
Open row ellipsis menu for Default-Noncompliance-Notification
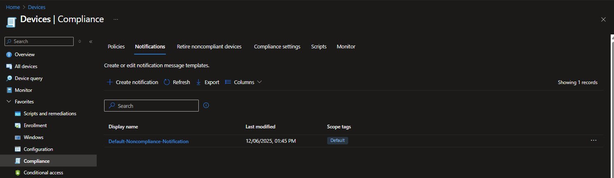pos(593,140)
